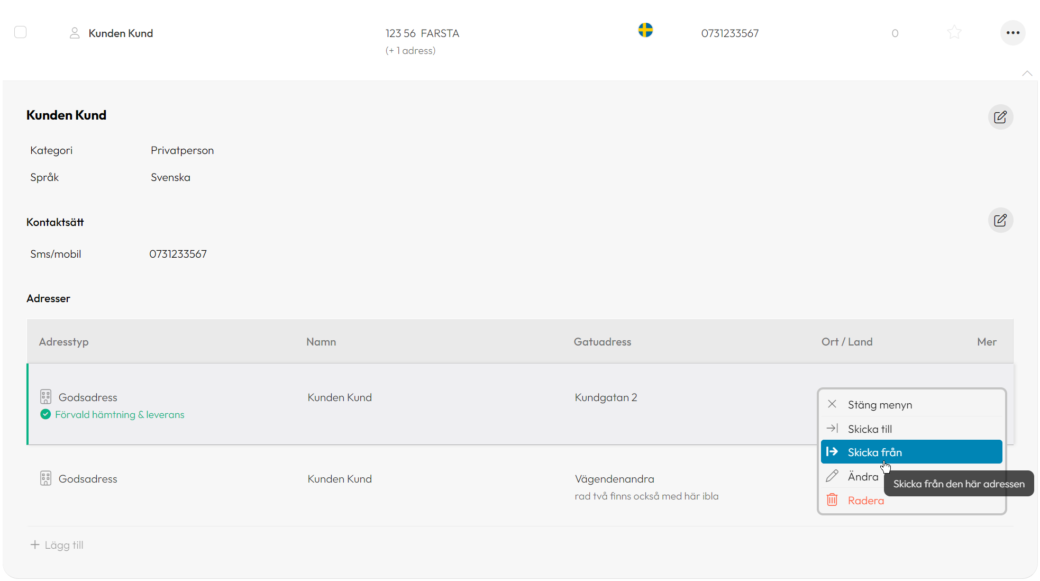This screenshot has width=1040, height=581.
Task: Click the X icon next to Stäng menyn
Action: click(832, 404)
